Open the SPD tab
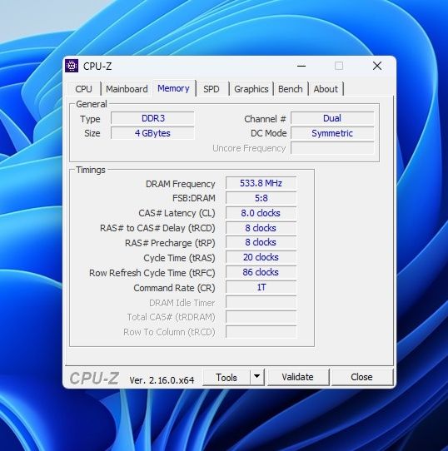 [212, 89]
